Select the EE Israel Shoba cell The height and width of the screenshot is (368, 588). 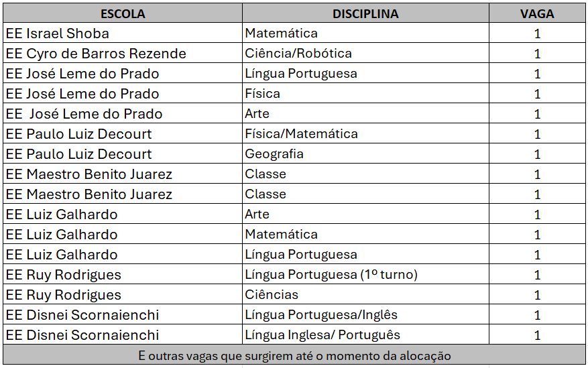click(57, 34)
